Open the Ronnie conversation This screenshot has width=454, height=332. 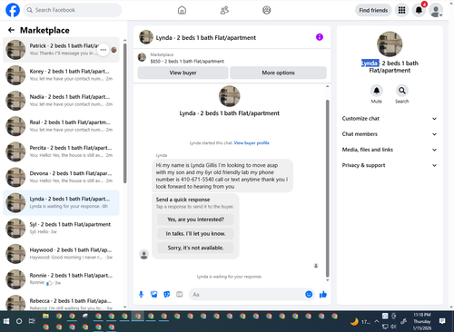coord(61,279)
